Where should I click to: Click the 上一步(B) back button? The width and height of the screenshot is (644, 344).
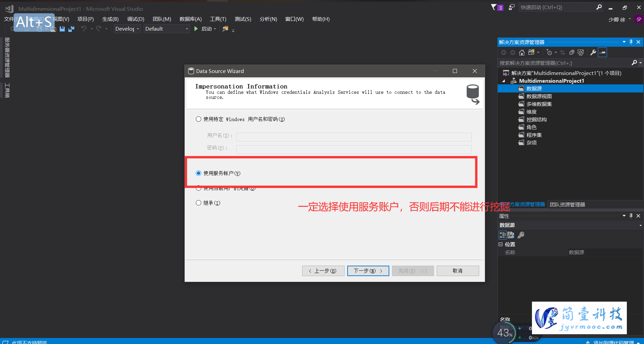click(x=323, y=271)
